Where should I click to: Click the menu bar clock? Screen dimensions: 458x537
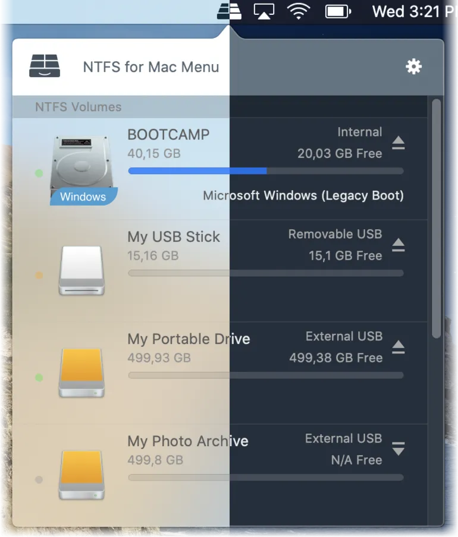click(x=415, y=12)
